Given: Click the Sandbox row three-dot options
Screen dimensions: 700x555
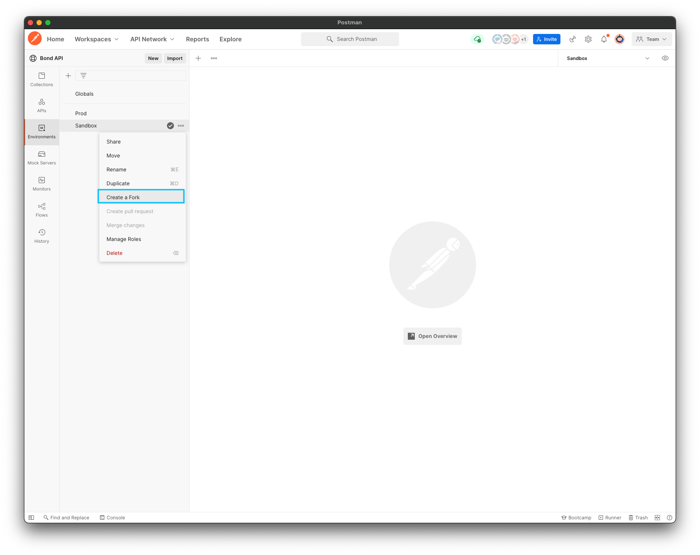Looking at the screenshot, I should point(181,126).
